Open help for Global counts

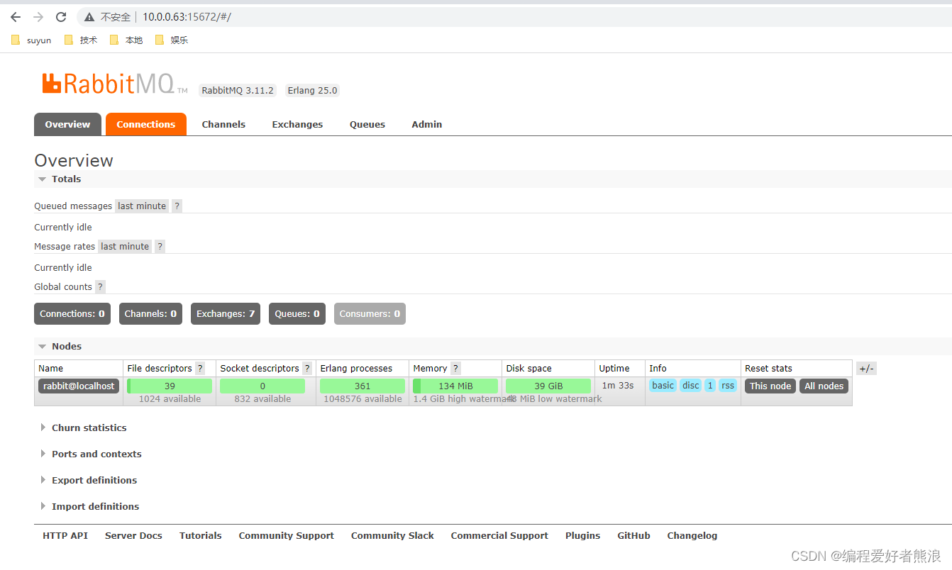100,287
